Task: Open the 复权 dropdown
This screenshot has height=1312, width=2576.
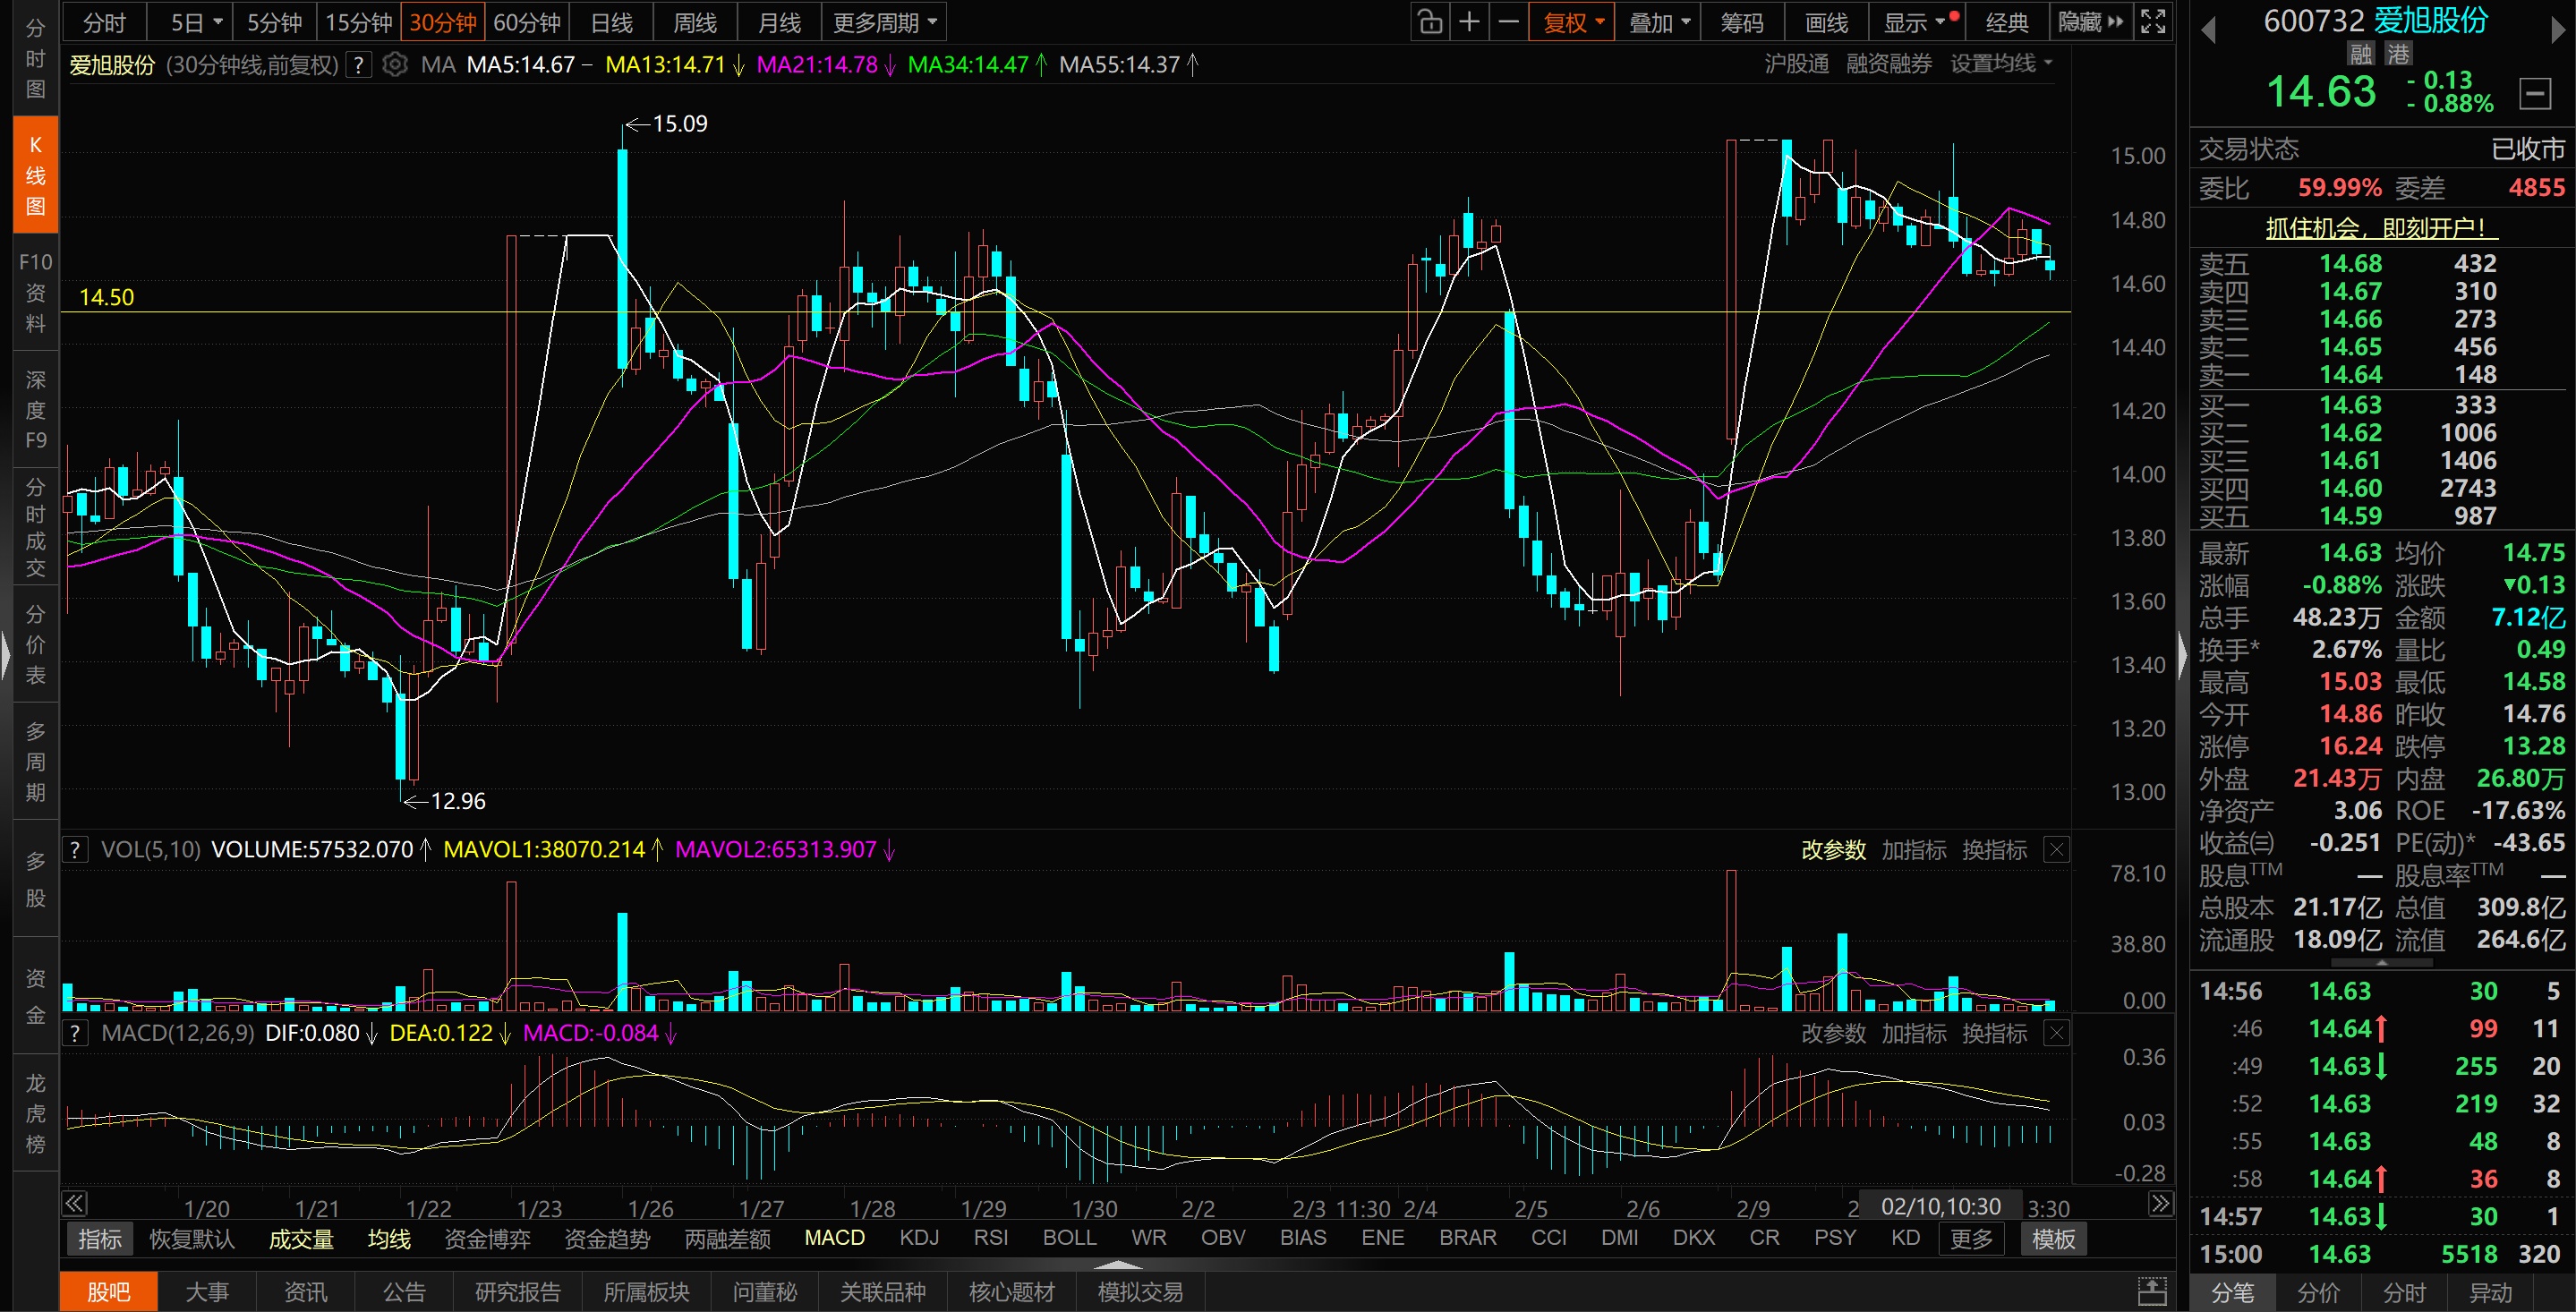Action: [1572, 22]
